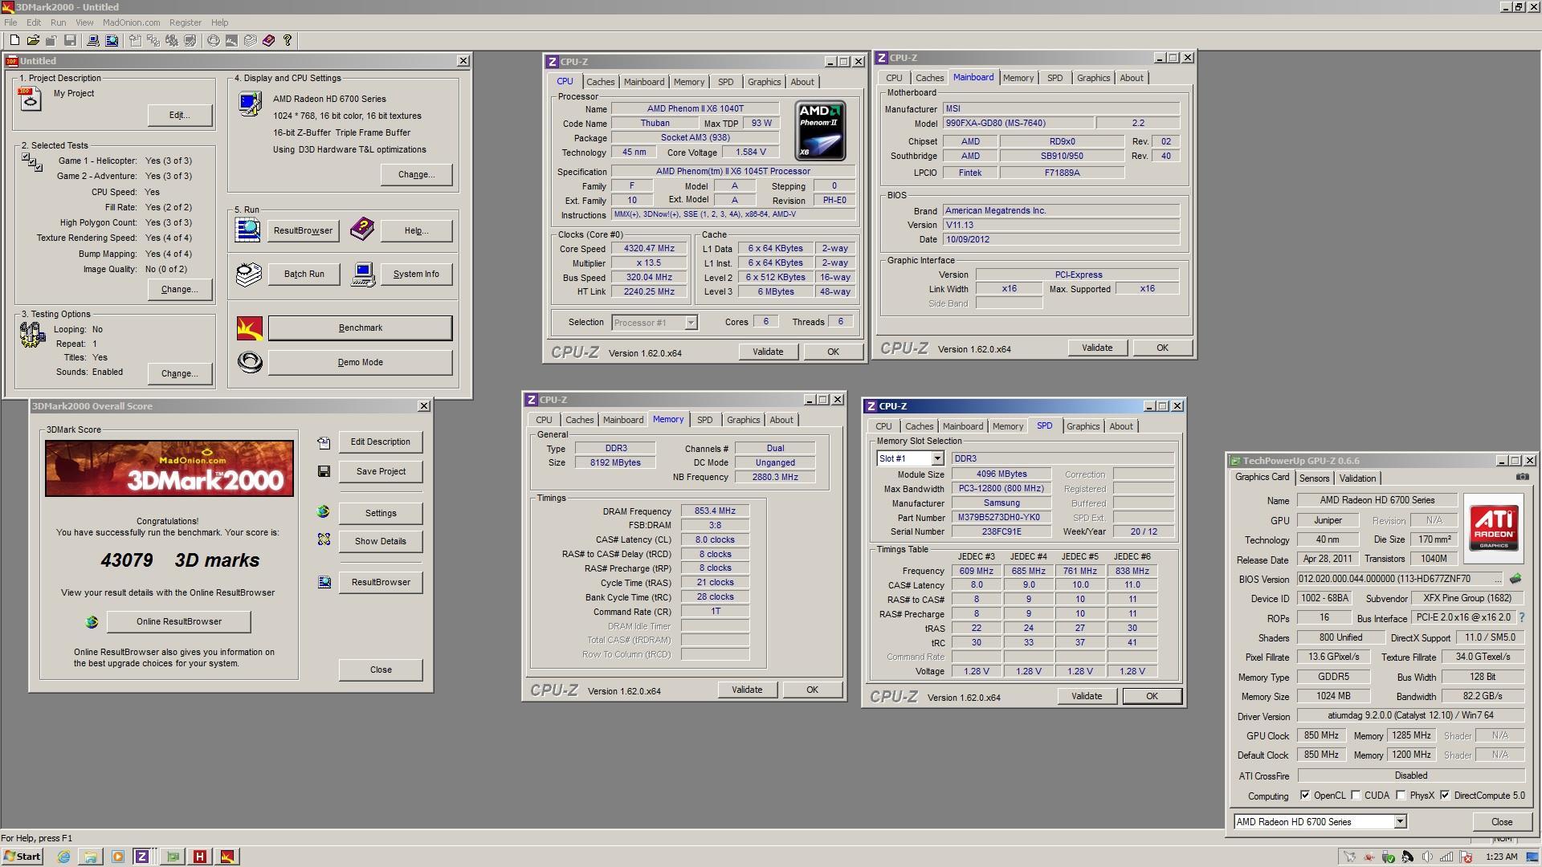1542x867 pixels.
Task: Launch Windows Media Player from the taskbar
Action: pyautogui.click(x=118, y=857)
